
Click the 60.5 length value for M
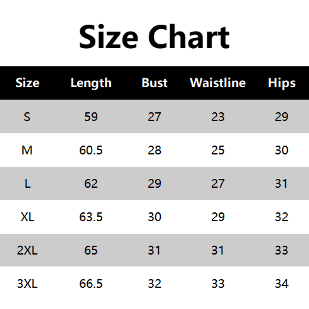tap(91, 150)
